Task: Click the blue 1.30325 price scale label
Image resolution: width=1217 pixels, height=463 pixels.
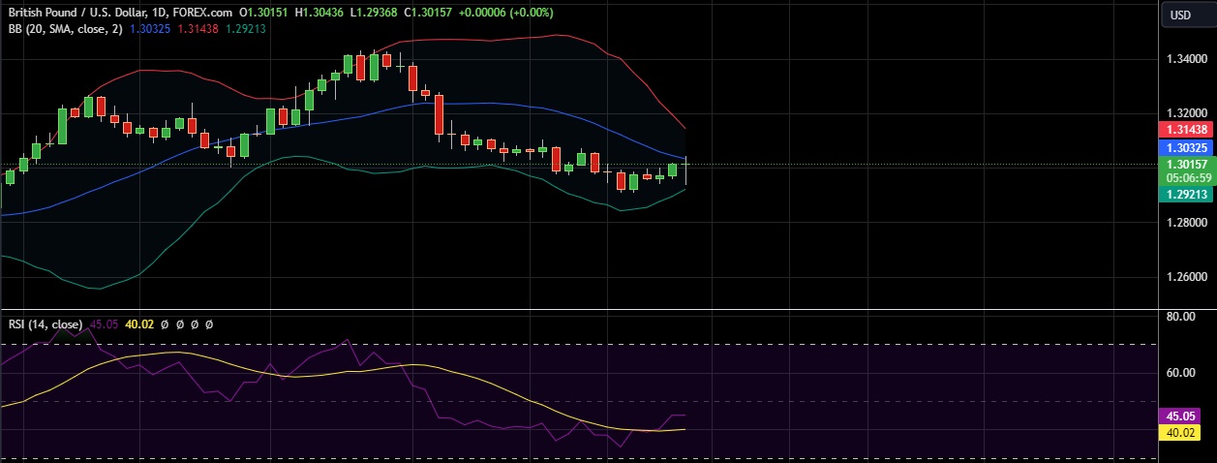Action: (x=1185, y=148)
